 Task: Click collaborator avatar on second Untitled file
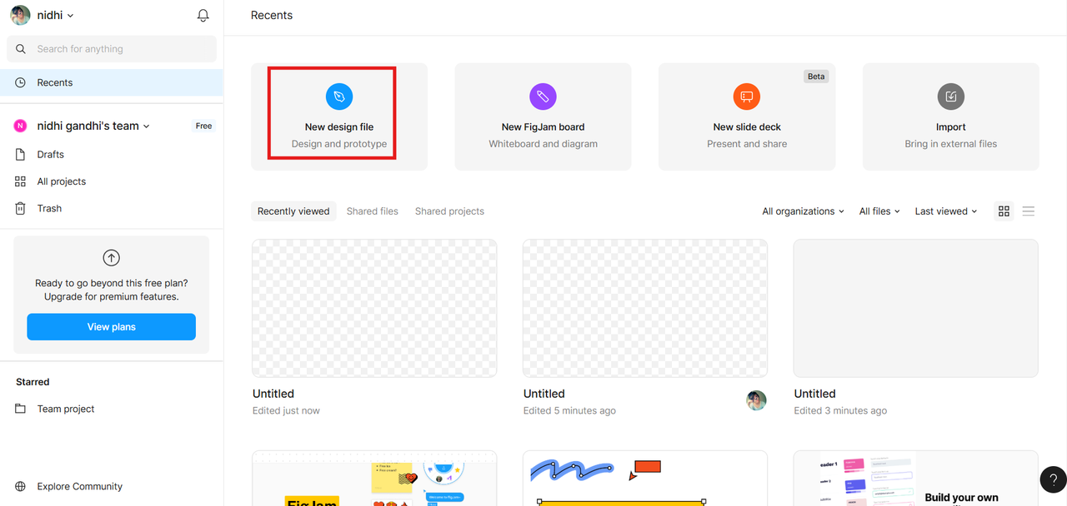coord(756,400)
